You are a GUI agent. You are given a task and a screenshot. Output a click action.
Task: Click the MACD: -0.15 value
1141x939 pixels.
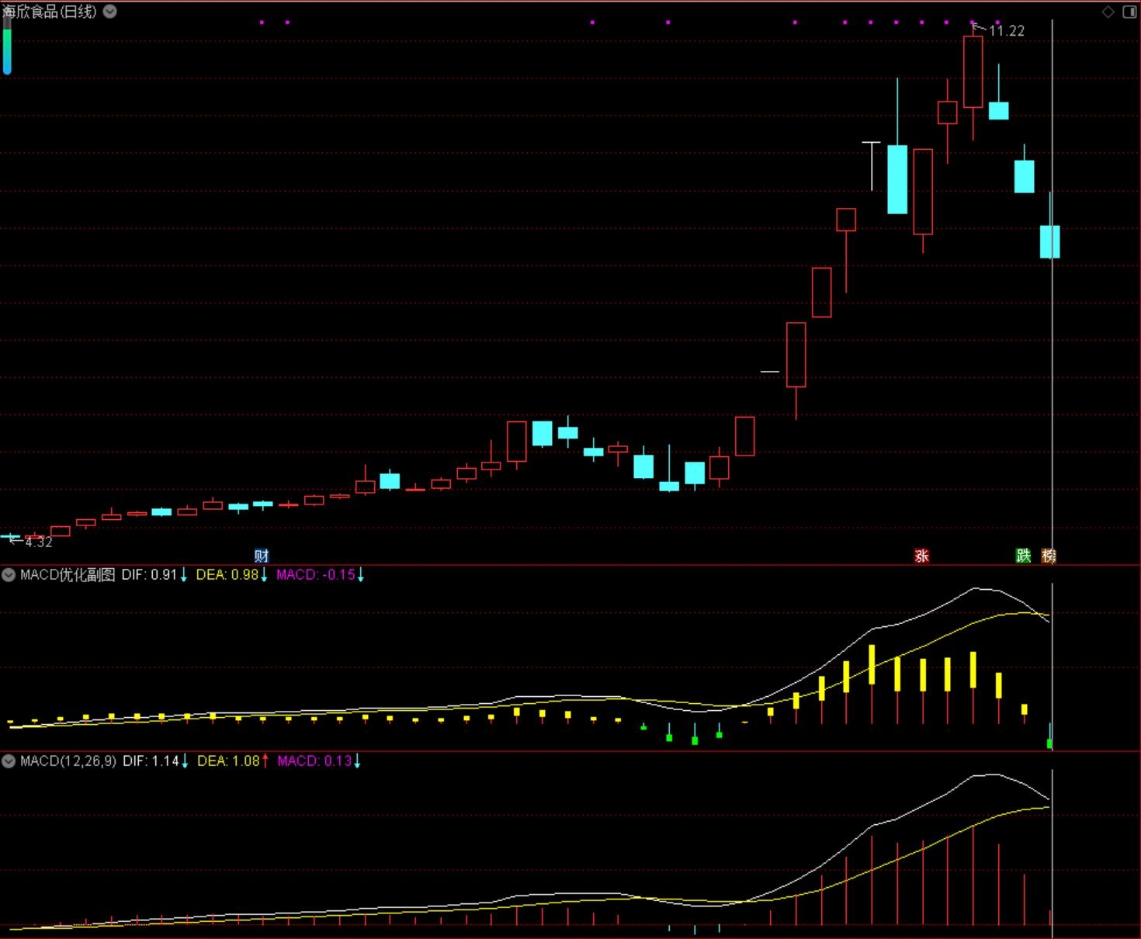pos(316,575)
